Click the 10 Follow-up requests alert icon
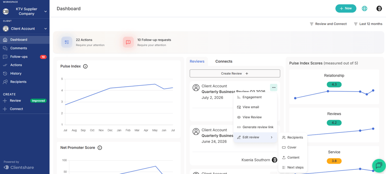The image size is (386, 174). click(128, 42)
